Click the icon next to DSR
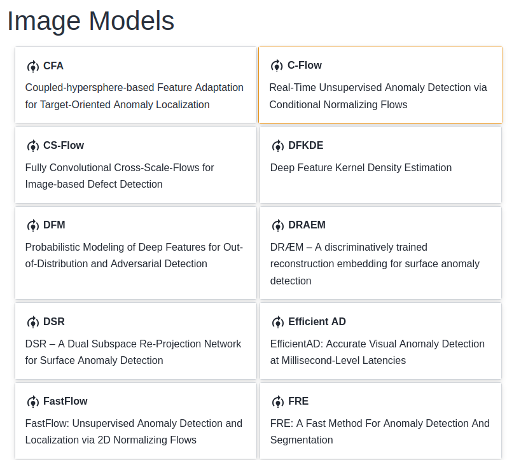This screenshot has height=460, width=514. tap(33, 322)
